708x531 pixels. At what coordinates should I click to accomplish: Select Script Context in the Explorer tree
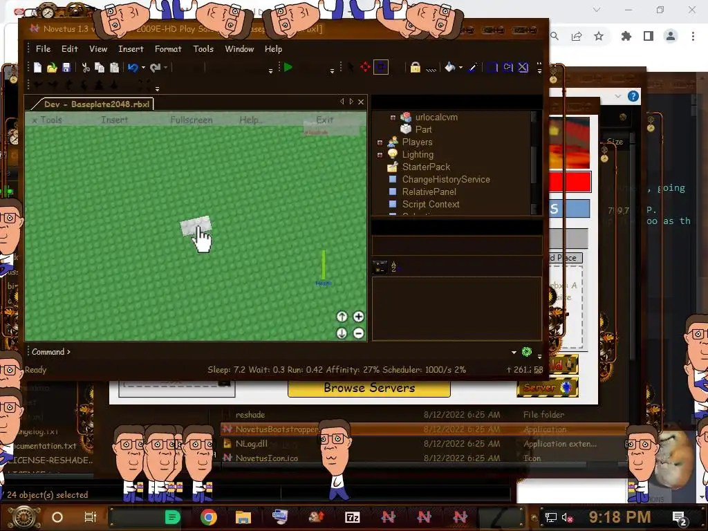430,204
